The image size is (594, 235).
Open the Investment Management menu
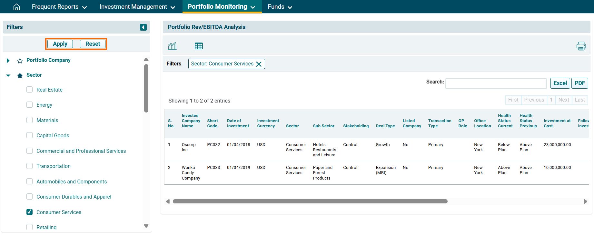tap(137, 7)
